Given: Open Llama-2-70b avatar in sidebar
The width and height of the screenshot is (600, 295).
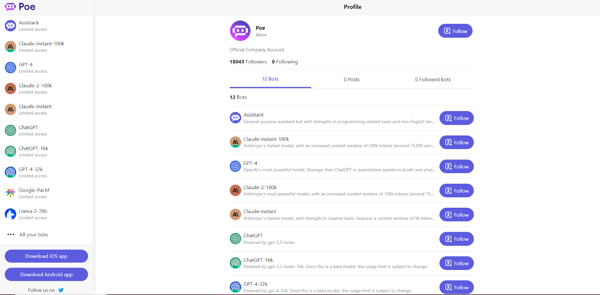Looking at the screenshot, I should pos(10,214).
